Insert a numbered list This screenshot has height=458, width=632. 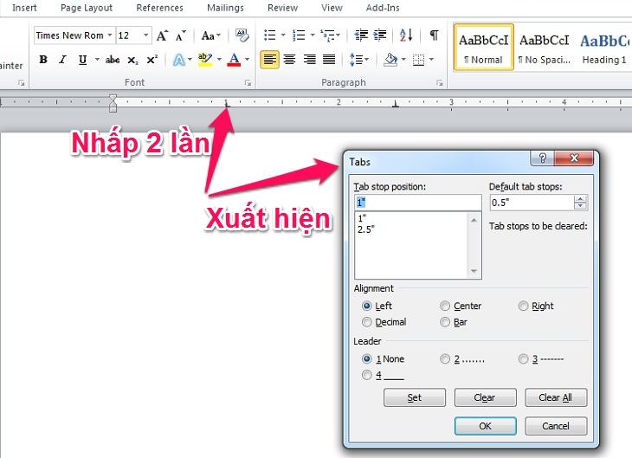(x=299, y=35)
